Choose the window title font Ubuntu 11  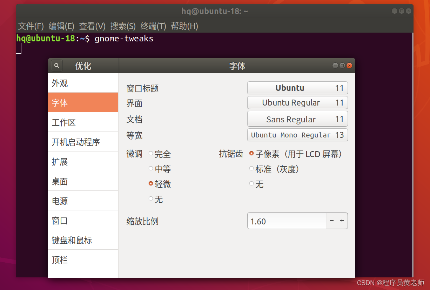click(x=297, y=88)
